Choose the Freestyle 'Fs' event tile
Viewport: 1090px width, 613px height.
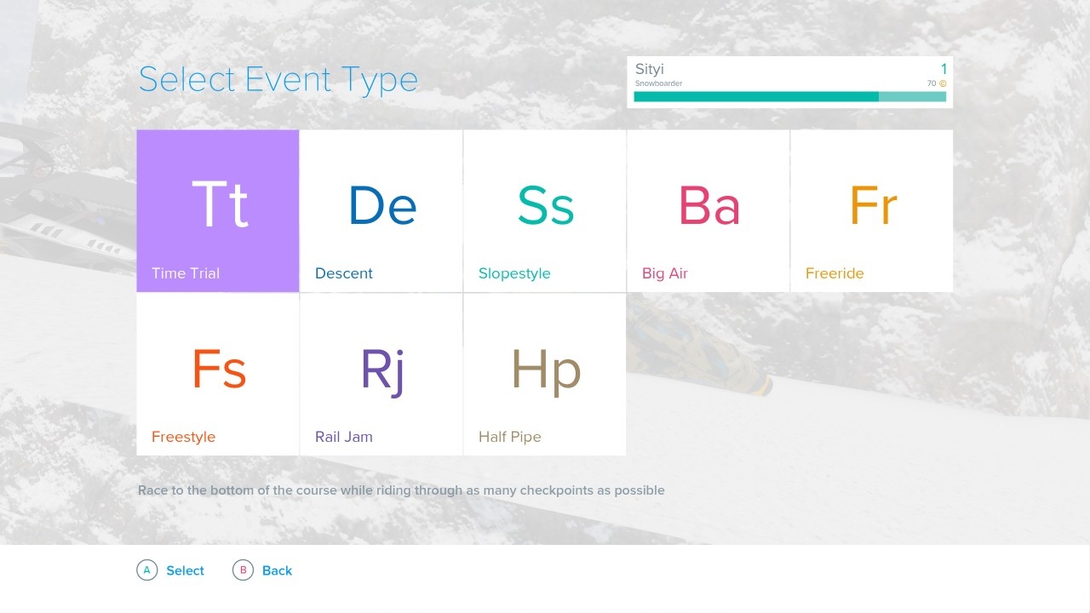pyautogui.click(x=218, y=374)
